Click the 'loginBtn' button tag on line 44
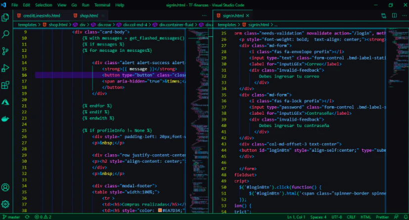 (x=313, y=150)
